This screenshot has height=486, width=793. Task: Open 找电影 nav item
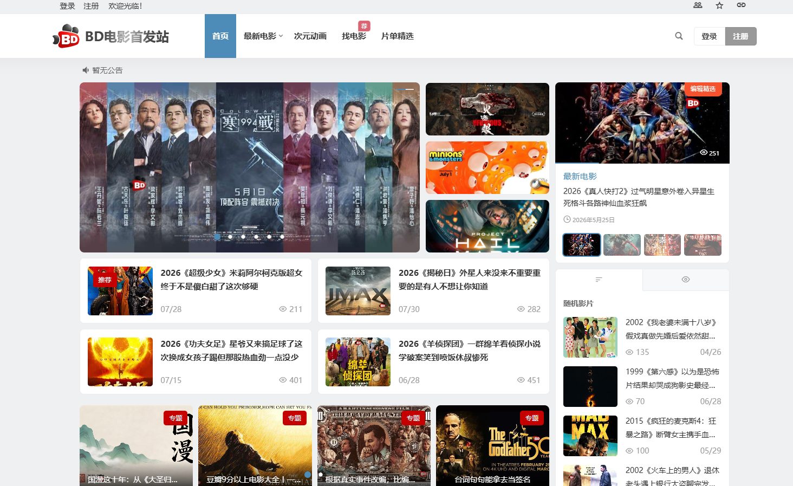click(354, 36)
